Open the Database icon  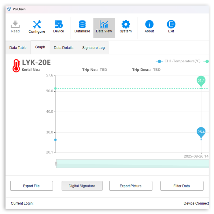[82, 24]
